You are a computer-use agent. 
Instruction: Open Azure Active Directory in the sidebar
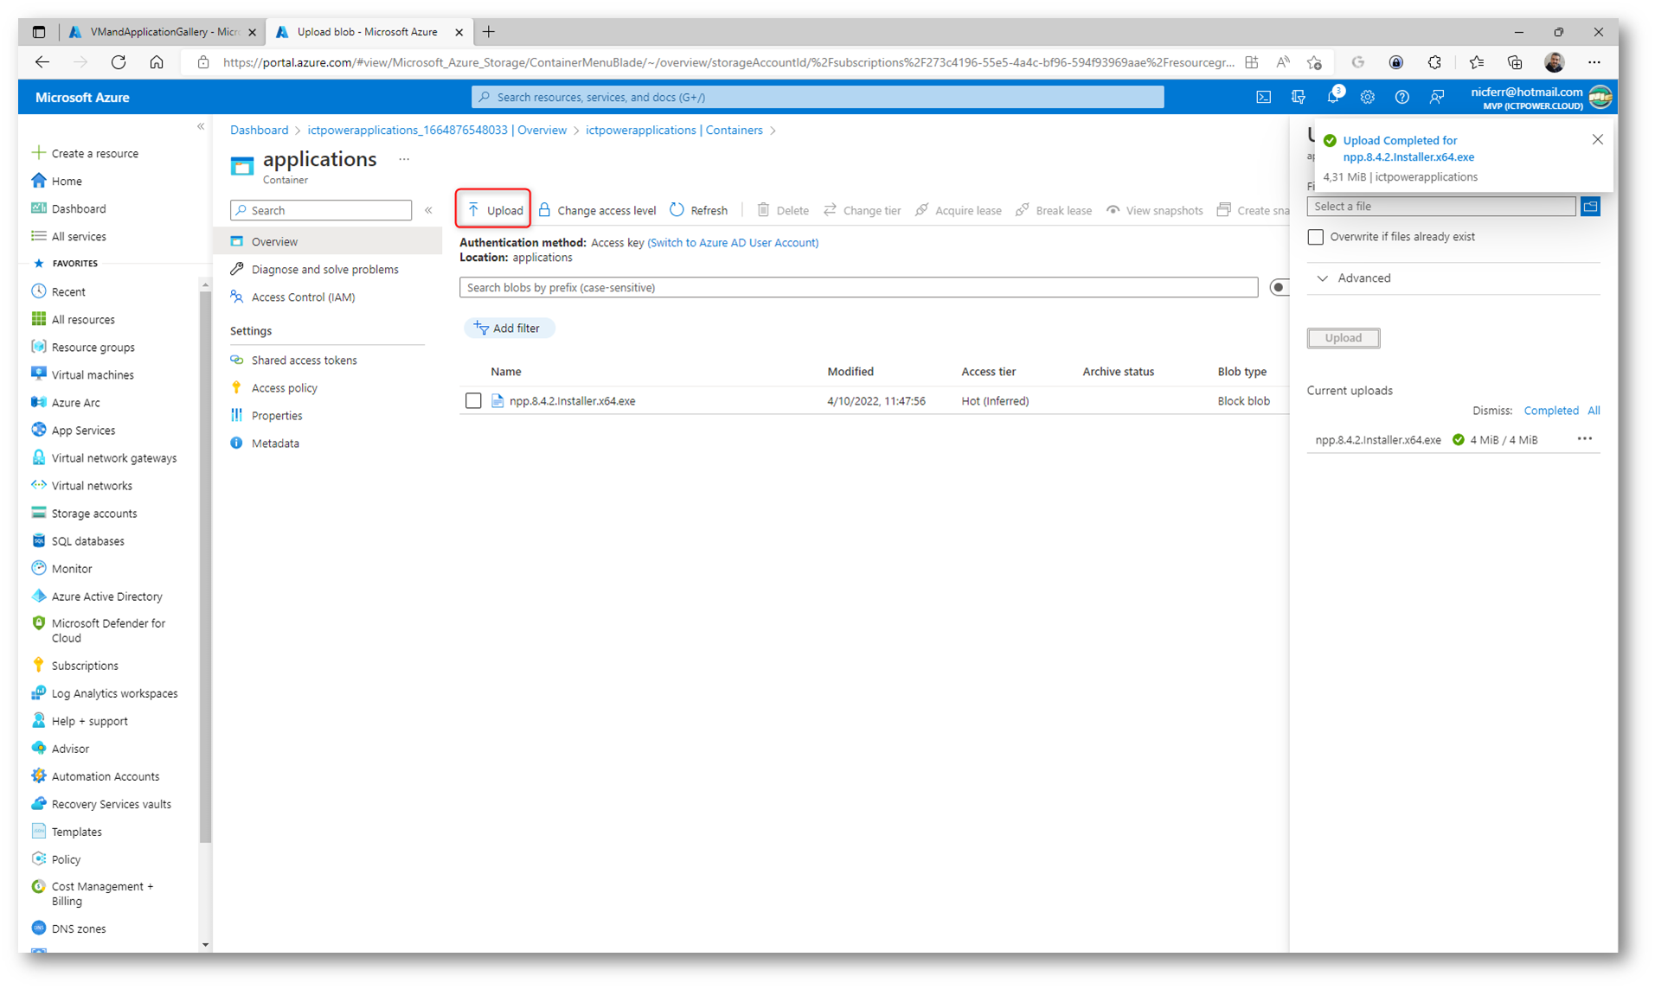pyautogui.click(x=106, y=597)
